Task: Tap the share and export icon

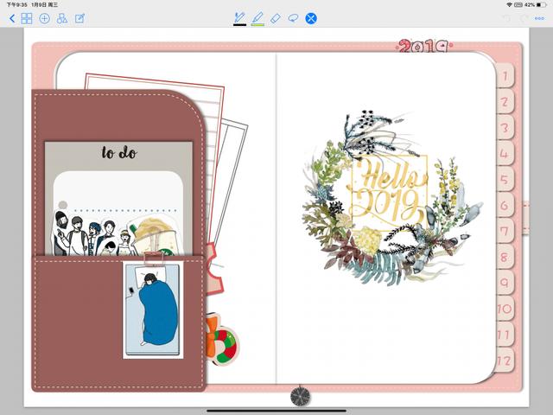Action: click(79, 18)
